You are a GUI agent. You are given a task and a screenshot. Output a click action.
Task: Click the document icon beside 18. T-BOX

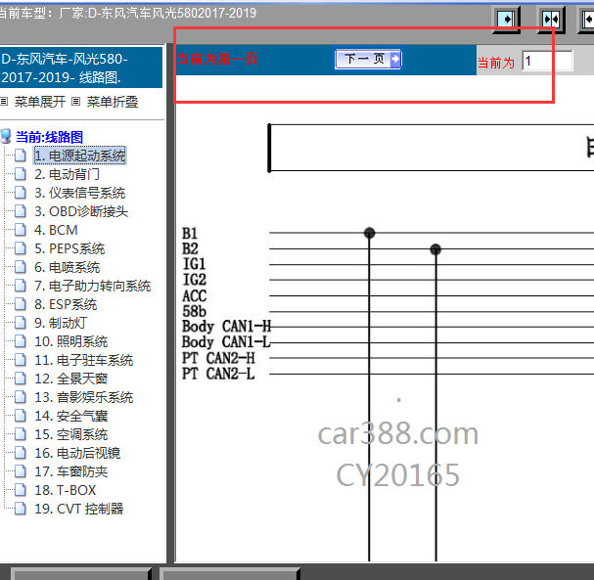(x=21, y=489)
